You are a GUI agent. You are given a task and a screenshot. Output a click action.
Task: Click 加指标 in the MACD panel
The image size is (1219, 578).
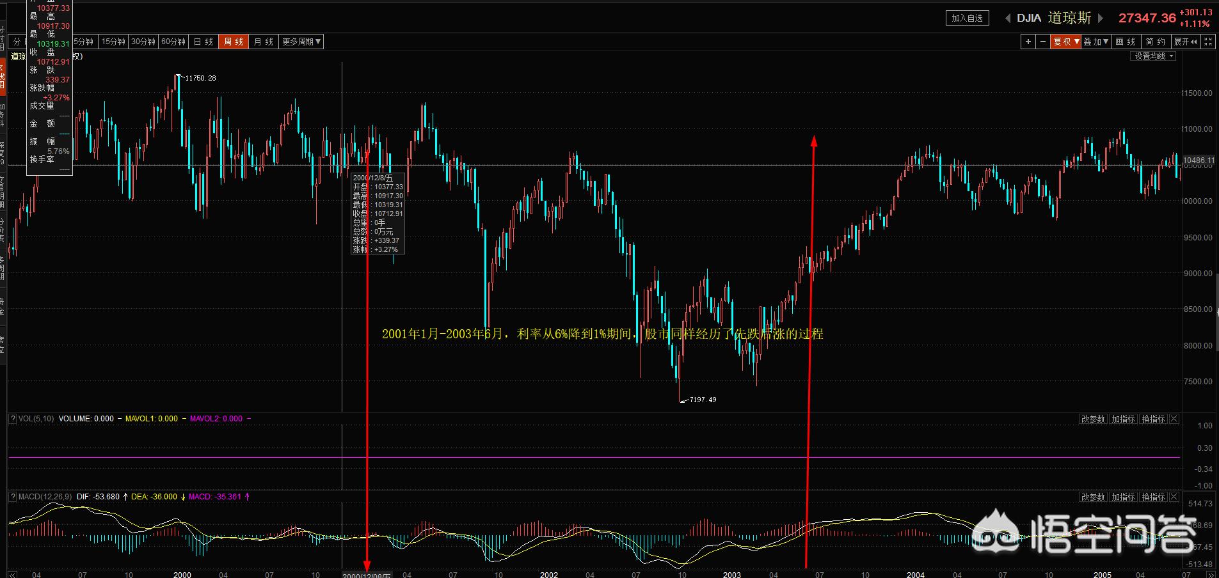tap(1123, 497)
